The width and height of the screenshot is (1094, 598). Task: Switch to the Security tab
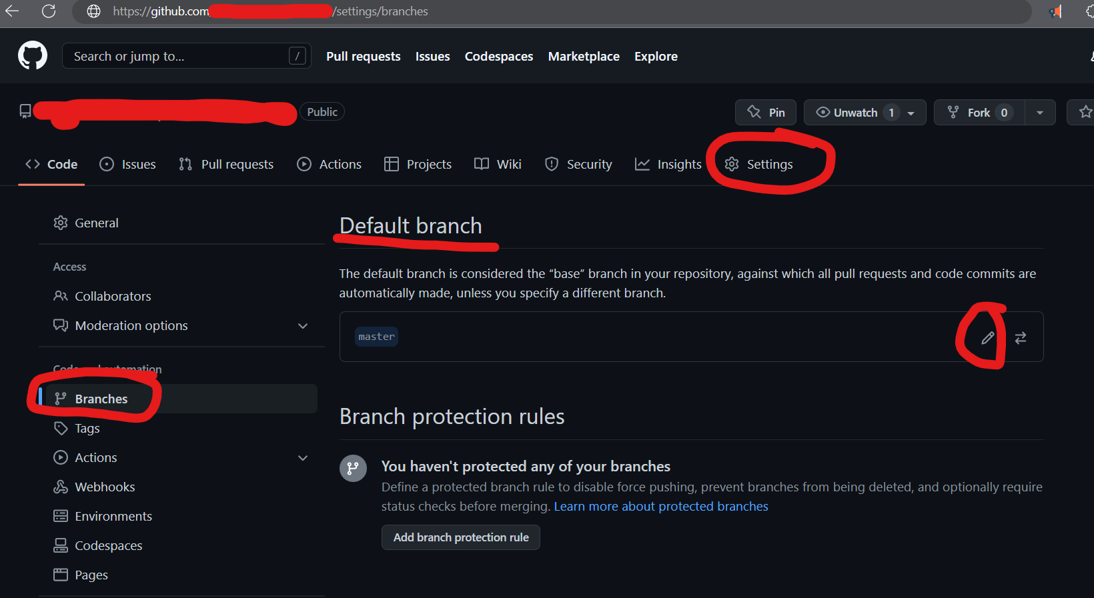(578, 164)
